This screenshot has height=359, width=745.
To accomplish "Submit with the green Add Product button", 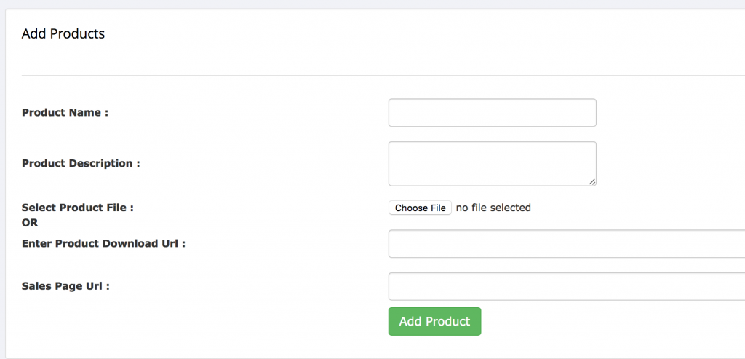I will pos(434,321).
